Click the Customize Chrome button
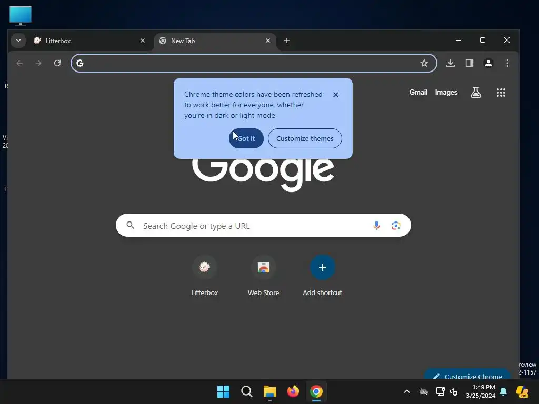Image resolution: width=539 pixels, height=404 pixels. [467, 375]
